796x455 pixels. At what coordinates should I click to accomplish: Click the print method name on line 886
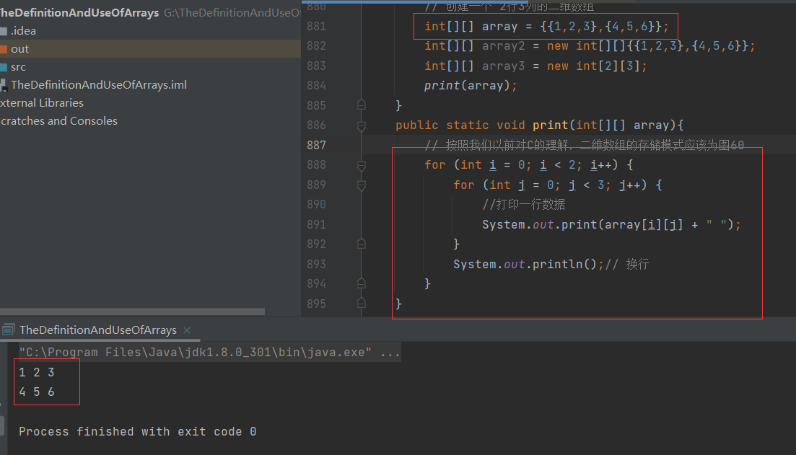tap(551, 125)
